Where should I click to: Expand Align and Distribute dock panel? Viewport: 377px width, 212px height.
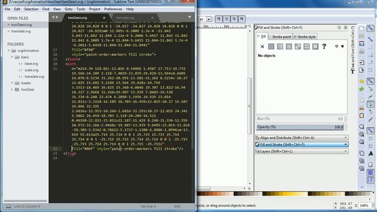[302, 138]
